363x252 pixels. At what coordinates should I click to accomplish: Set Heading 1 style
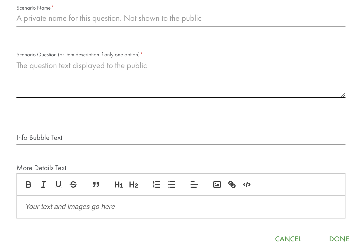pos(119,184)
